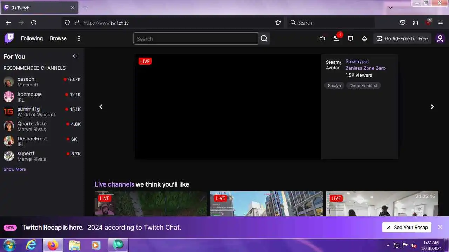Open Firefox hamburger menu
The width and height of the screenshot is (449, 252).
pyautogui.click(x=441, y=22)
